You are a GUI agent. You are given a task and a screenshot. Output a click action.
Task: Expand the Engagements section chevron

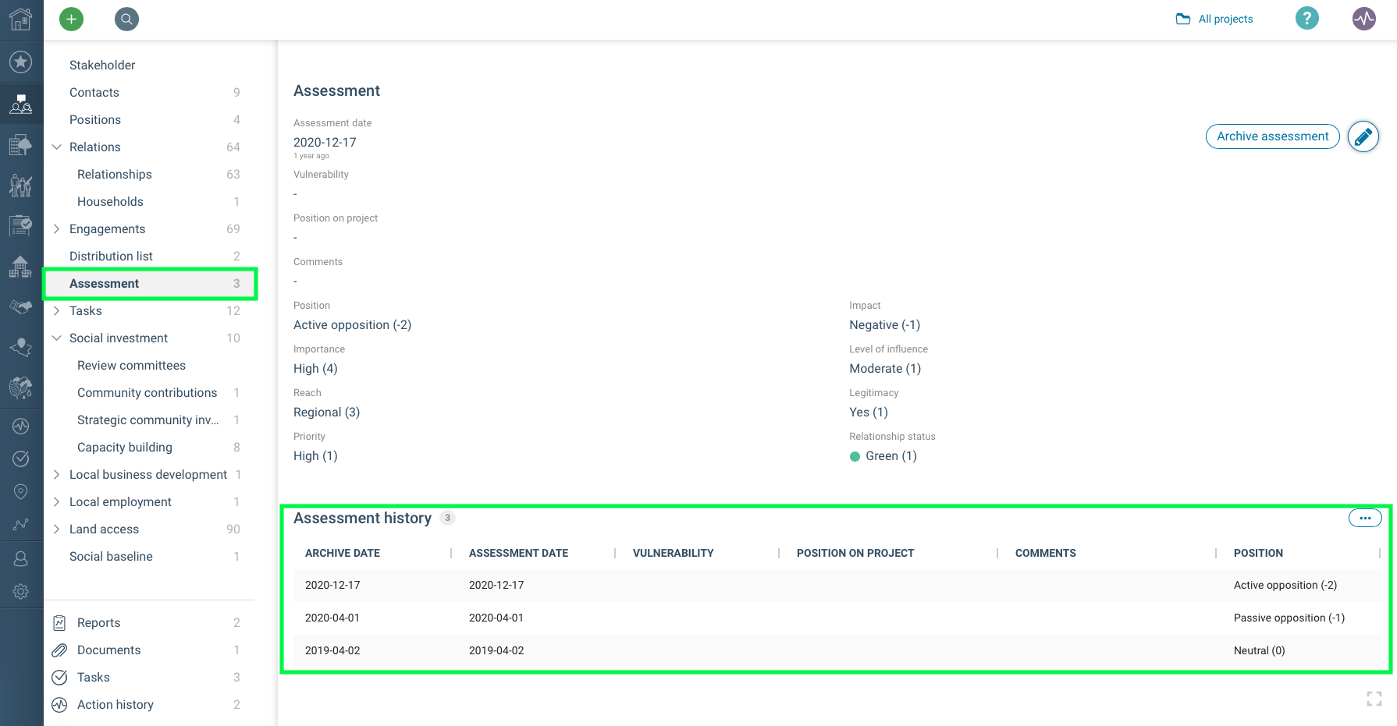(56, 228)
